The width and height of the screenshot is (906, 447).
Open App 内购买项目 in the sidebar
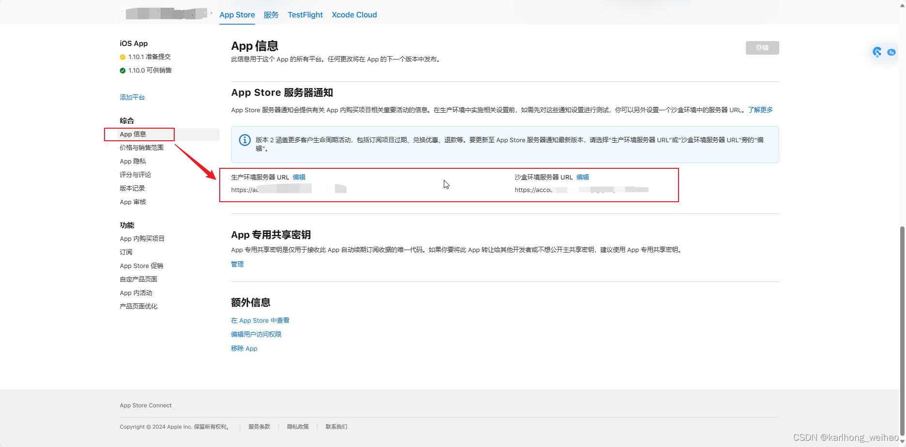click(142, 238)
